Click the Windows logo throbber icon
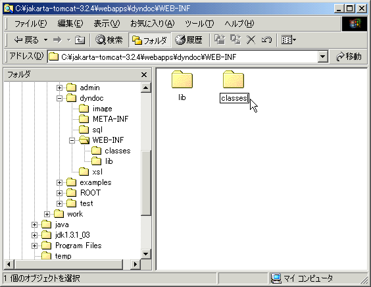 (354, 24)
